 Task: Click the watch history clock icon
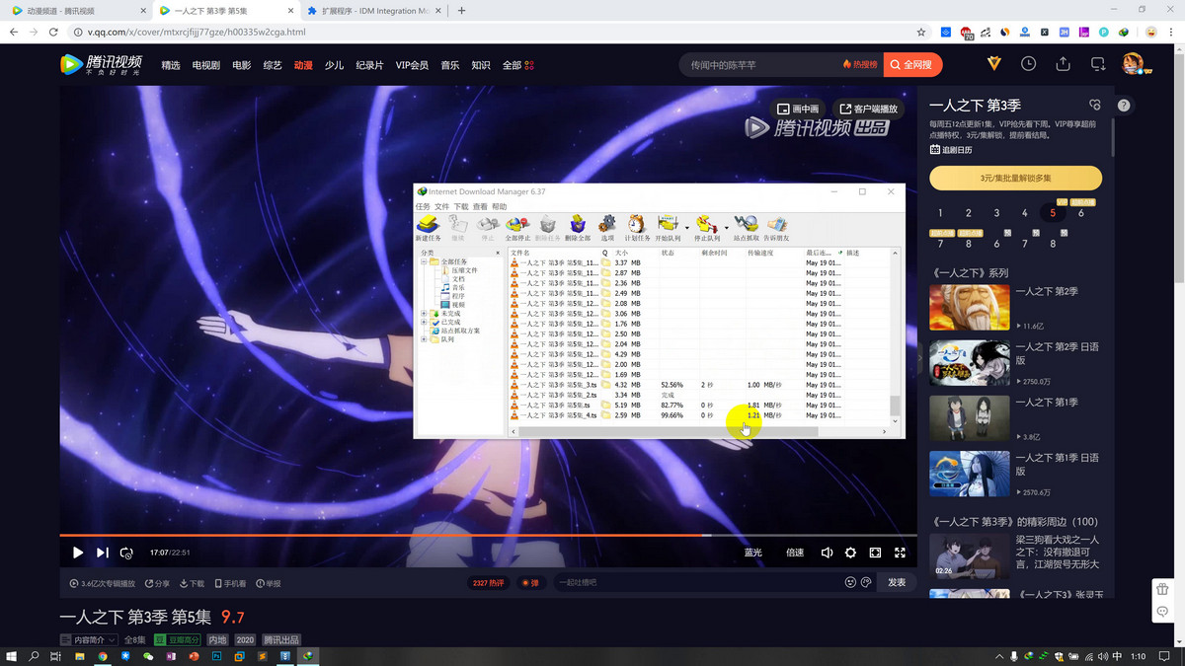(1028, 64)
